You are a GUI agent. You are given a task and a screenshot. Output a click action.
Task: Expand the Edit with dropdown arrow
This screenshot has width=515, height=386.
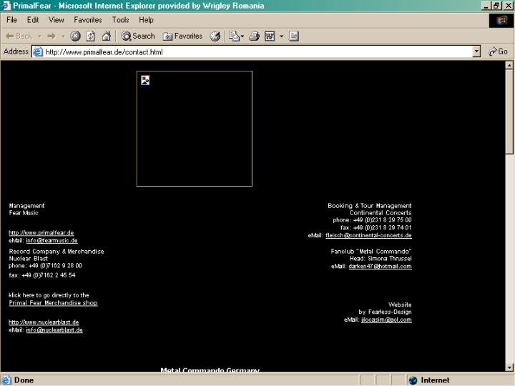click(x=282, y=36)
